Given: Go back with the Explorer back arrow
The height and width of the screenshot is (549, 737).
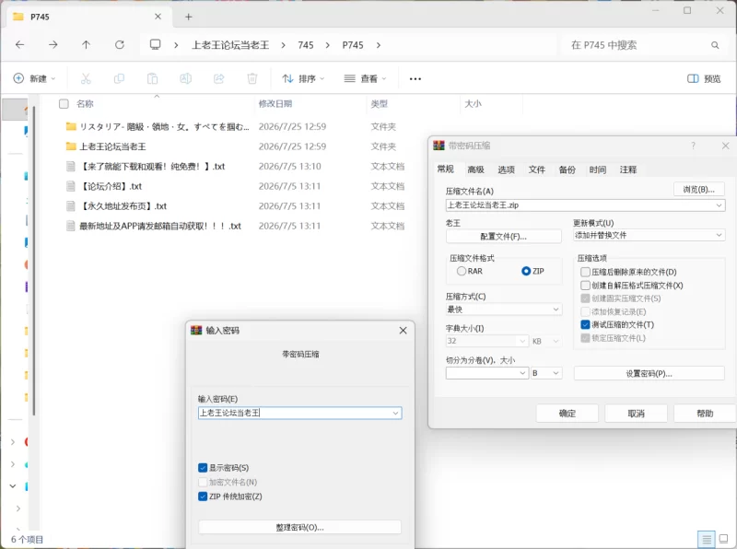Looking at the screenshot, I should coord(19,44).
